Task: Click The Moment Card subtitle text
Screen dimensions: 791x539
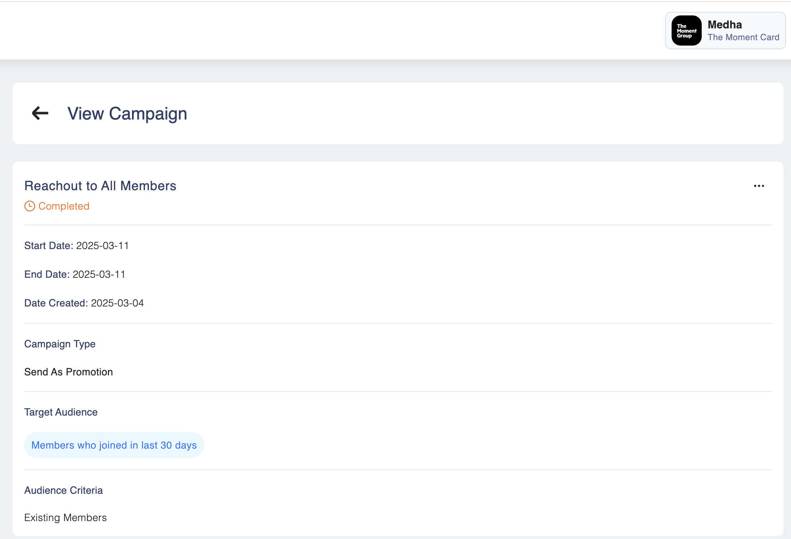Action: (743, 37)
